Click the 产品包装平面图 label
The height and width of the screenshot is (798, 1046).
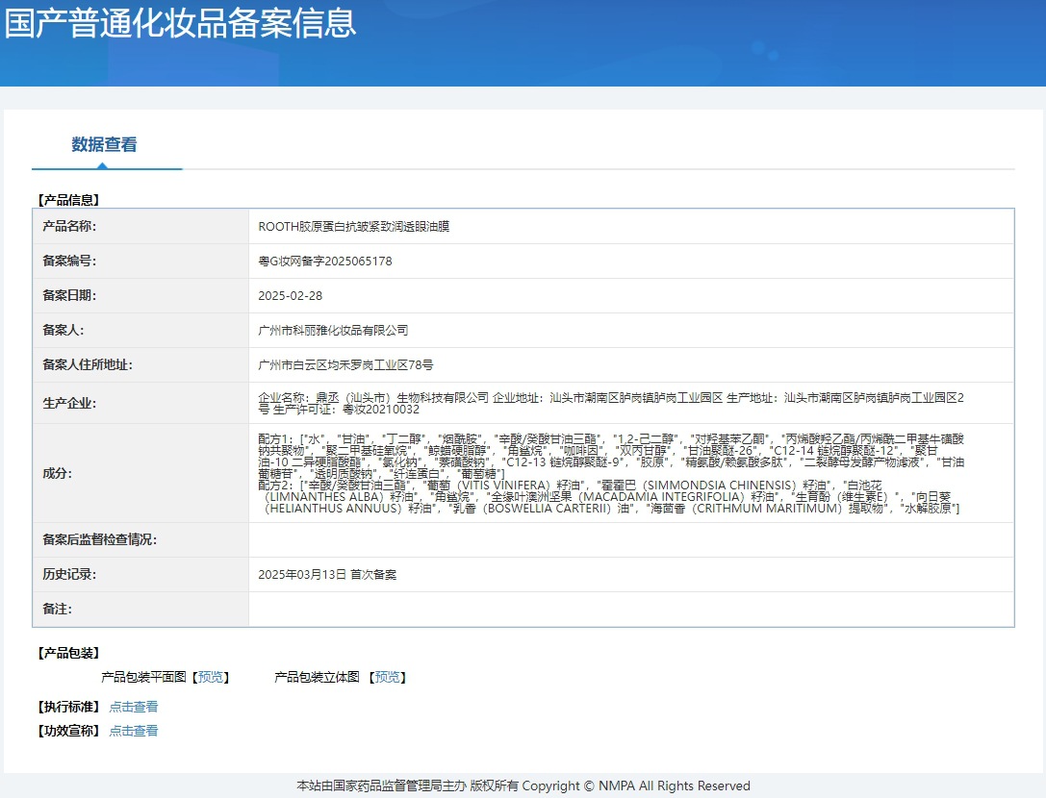[143, 677]
